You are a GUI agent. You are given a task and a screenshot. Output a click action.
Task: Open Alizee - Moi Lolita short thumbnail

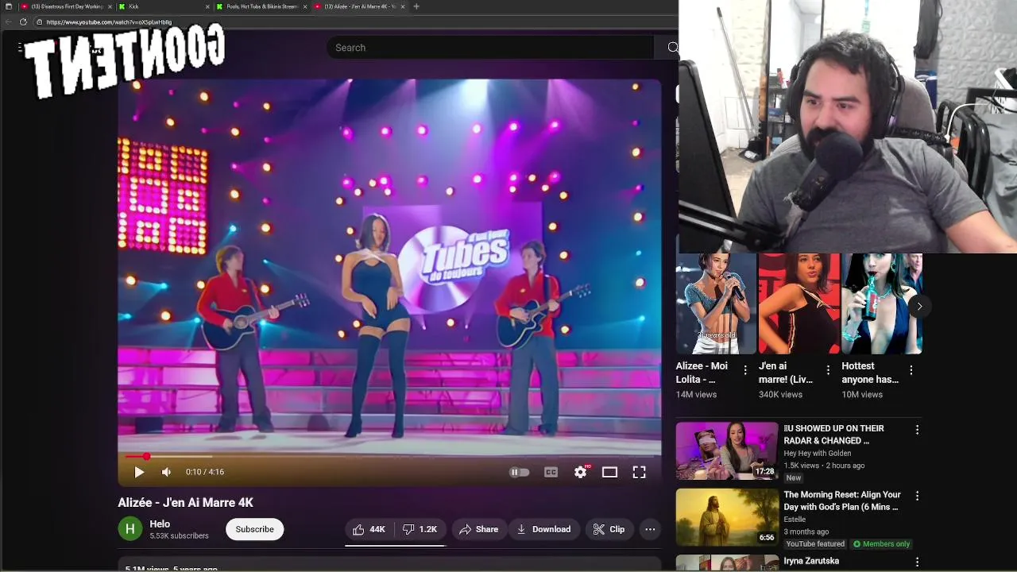pyautogui.click(x=716, y=303)
